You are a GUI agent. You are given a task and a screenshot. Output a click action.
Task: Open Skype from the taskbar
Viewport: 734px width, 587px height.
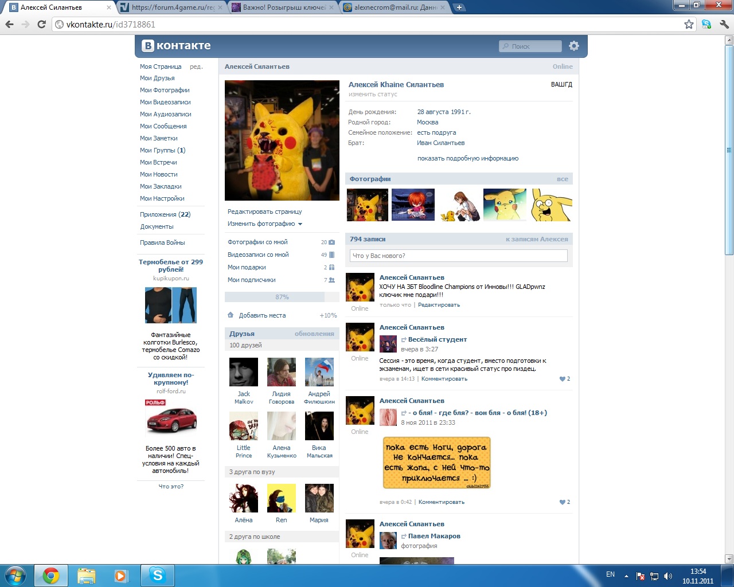[x=158, y=576]
